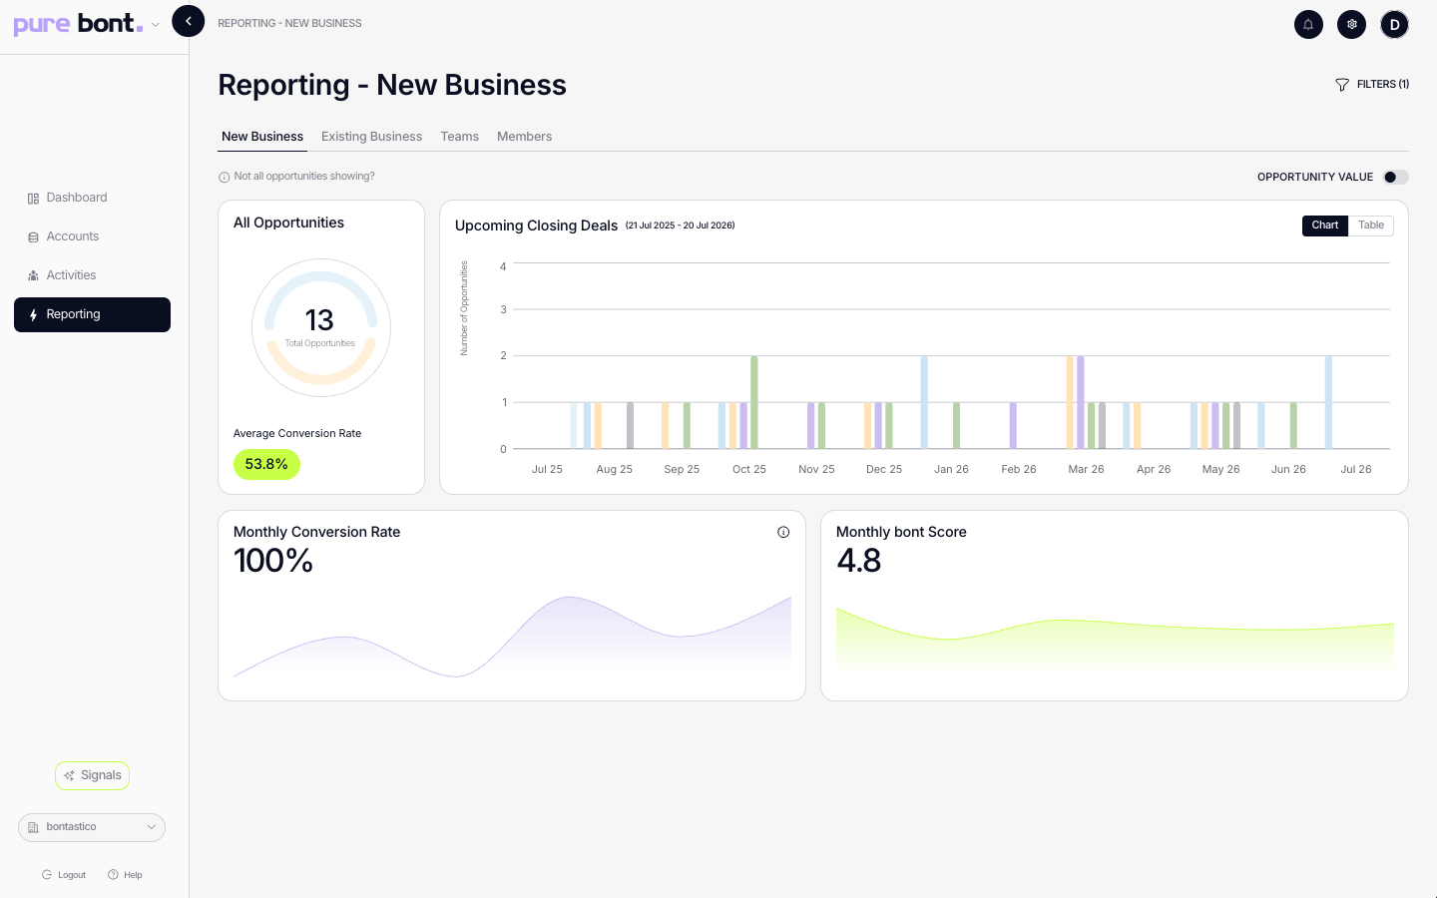Select Chart view for closing deals
This screenshot has width=1437, height=898.
point(1324,225)
